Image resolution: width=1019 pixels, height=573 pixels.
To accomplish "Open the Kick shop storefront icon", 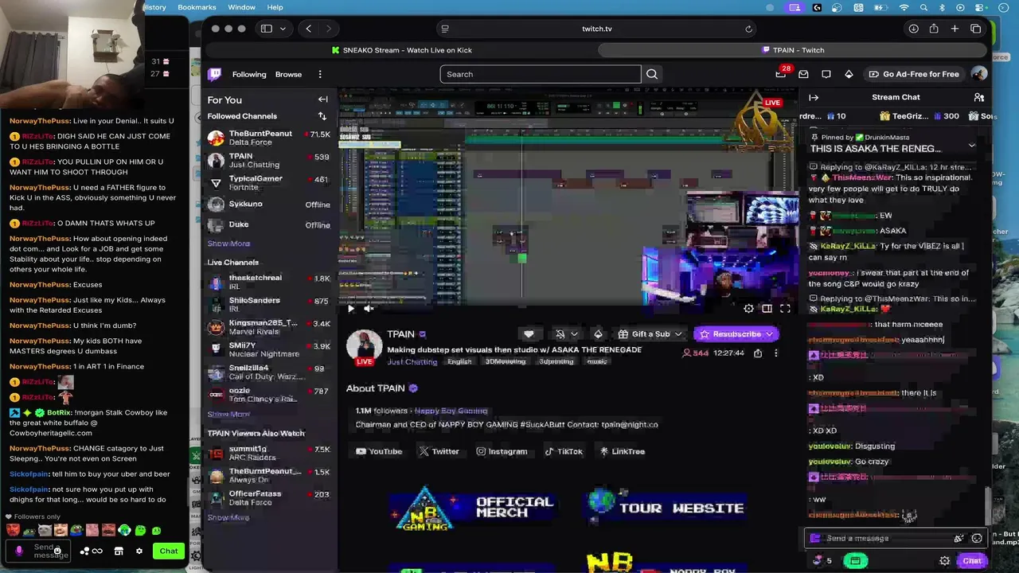I will [119, 551].
